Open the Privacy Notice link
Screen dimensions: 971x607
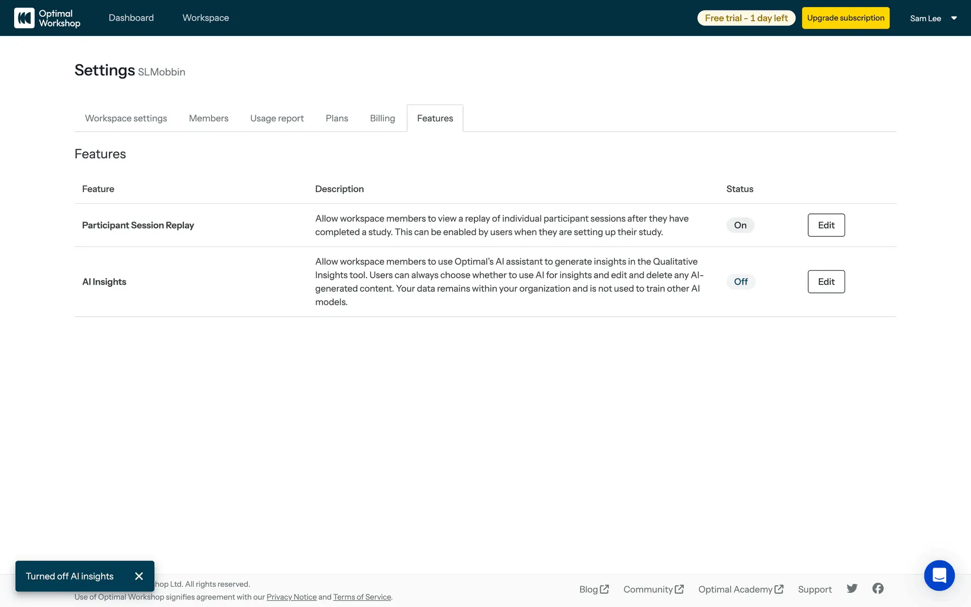[291, 597]
